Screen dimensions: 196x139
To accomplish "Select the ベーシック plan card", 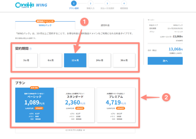I will [34, 105].
